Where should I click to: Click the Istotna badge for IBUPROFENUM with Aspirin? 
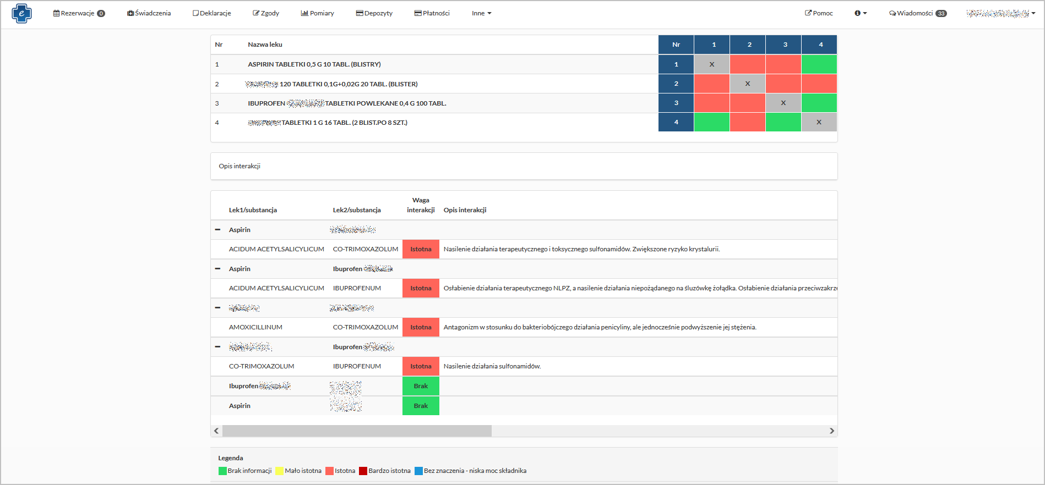[x=421, y=288]
